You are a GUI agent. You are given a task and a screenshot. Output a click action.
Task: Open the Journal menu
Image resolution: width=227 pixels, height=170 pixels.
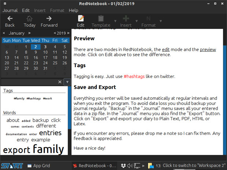pyautogui.click(x=10, y=10)
